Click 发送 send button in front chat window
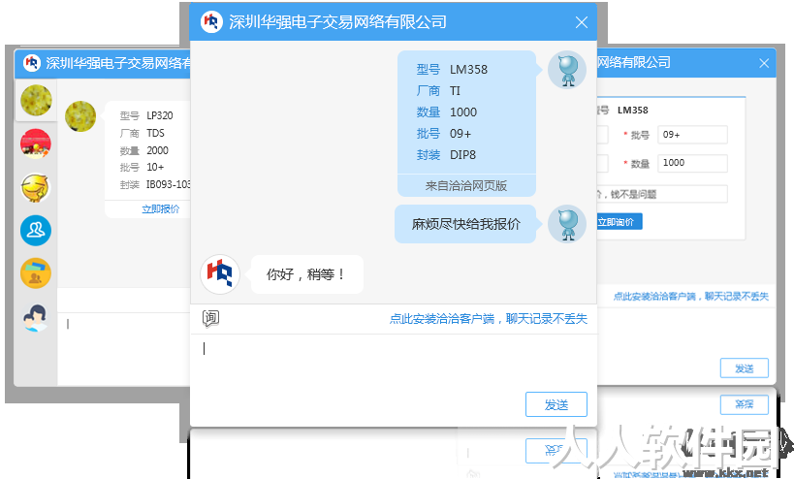Screen dimensions: 794x479 point(556,404)
